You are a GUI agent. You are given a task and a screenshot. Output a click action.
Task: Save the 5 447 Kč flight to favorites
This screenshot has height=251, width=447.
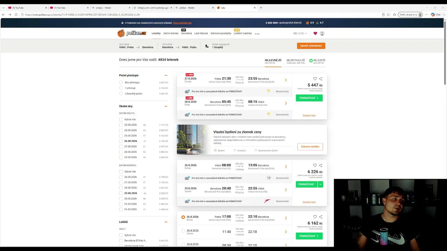tap(315, 79)
